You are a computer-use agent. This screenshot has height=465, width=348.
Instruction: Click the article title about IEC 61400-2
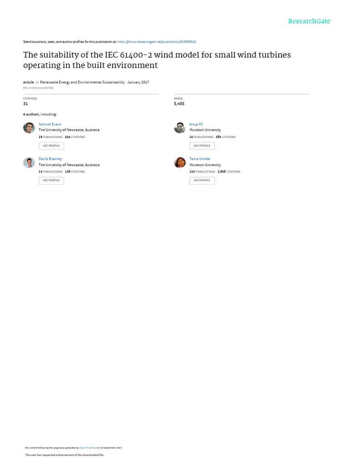157,60
